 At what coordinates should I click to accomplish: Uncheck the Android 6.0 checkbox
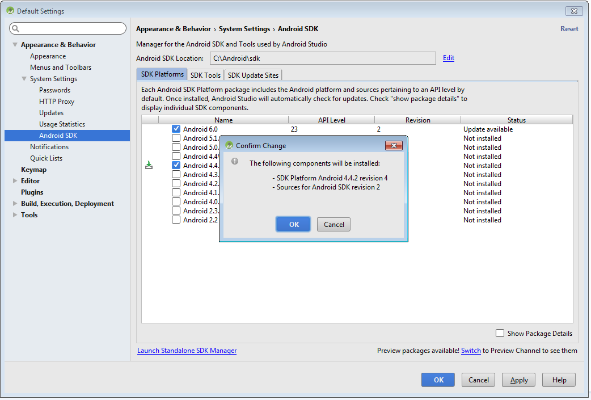tap(176, 129)
